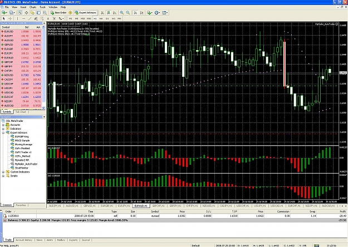Switch to USDCHF,H1 chart tab

point(242,206)
